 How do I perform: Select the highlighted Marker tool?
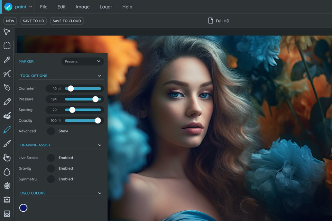(x=7, y=129)
